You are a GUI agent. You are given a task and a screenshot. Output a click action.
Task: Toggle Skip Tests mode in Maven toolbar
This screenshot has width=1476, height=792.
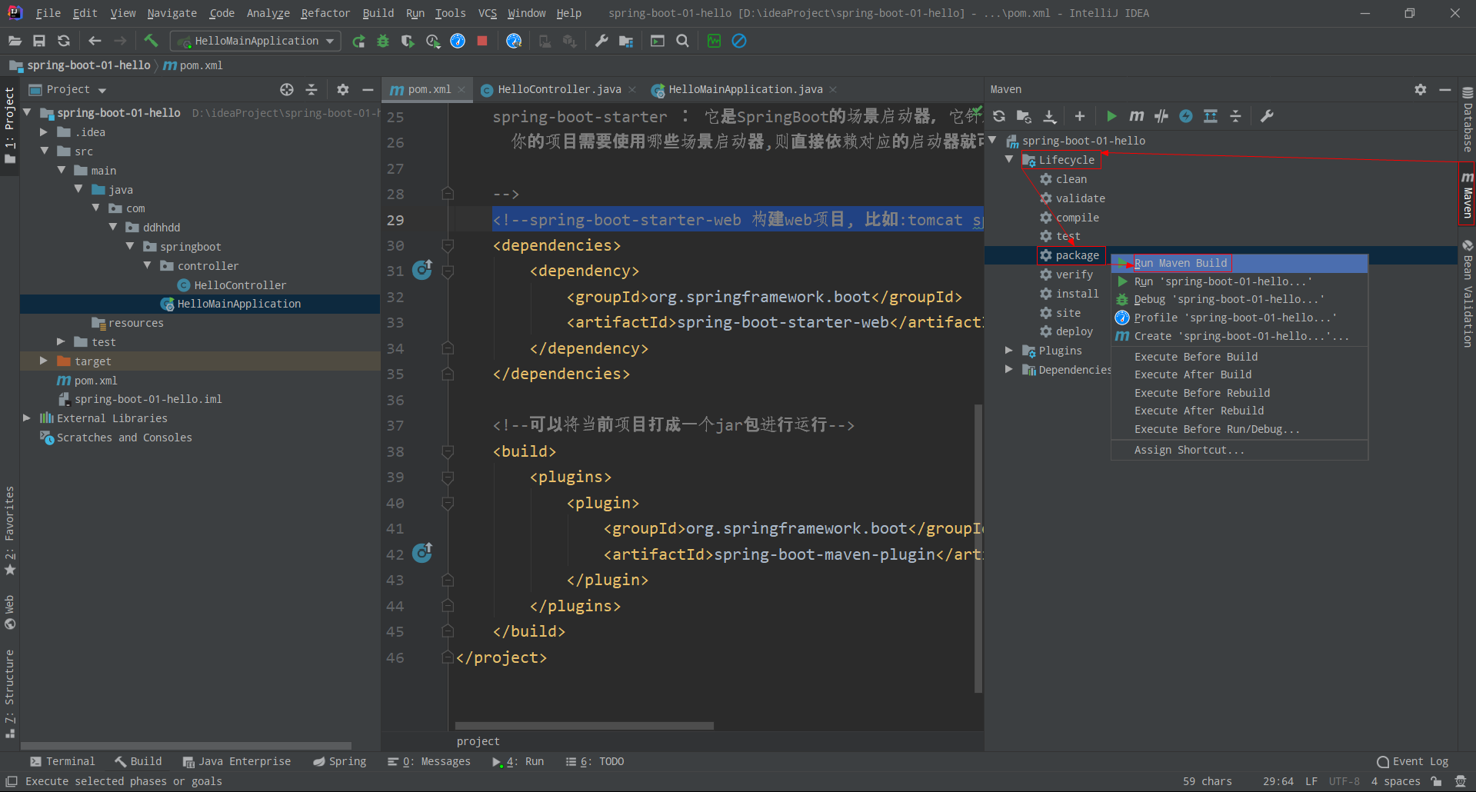pos(1186,116)
